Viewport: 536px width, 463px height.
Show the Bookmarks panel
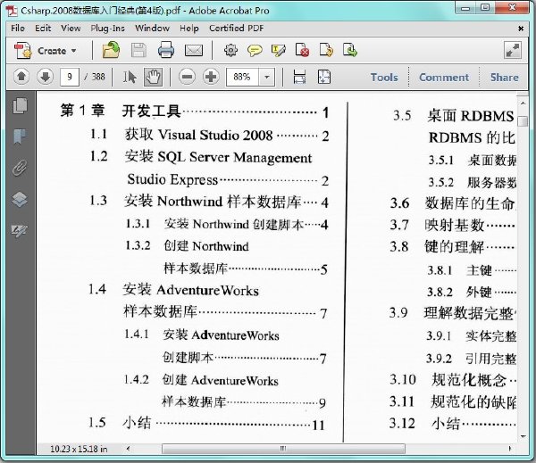[x=20, y=136]
